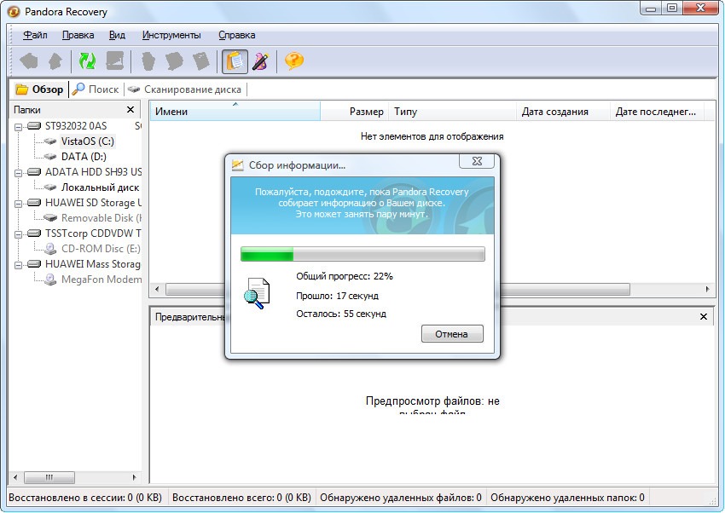Click the CD-ROM Disc (E:) icon

(x=50, y=249)
